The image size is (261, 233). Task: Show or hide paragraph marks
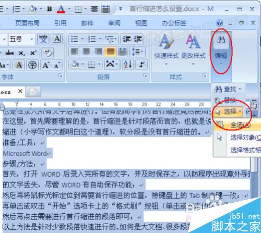(x=142, y=65)
